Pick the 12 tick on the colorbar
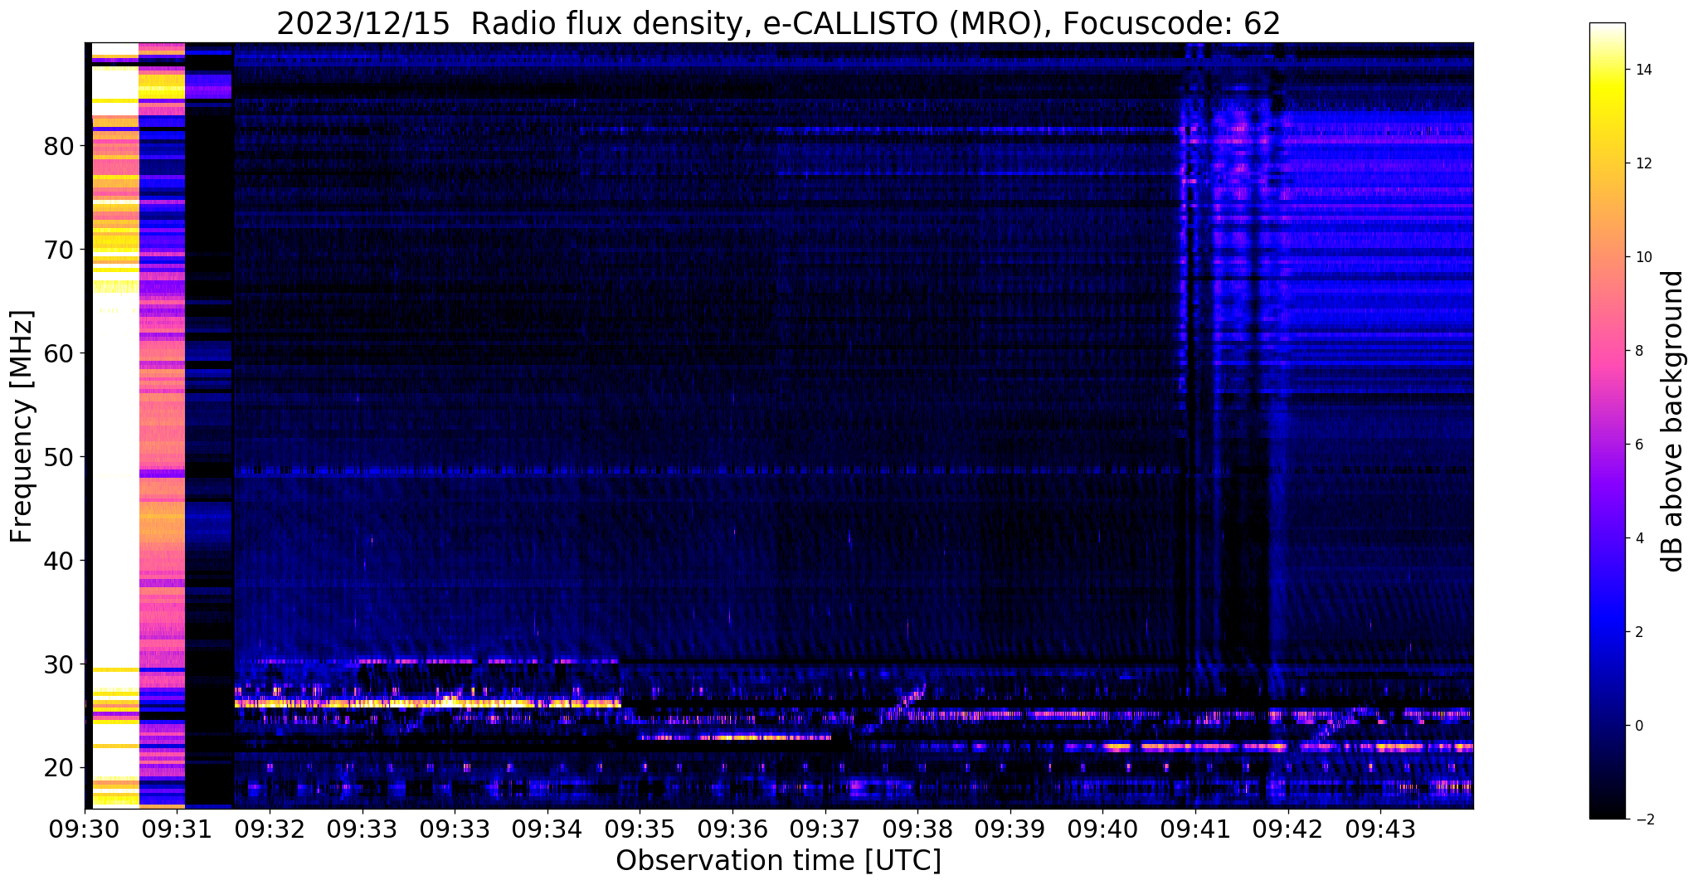1698x885 pixels. [x=1642, y=163]
